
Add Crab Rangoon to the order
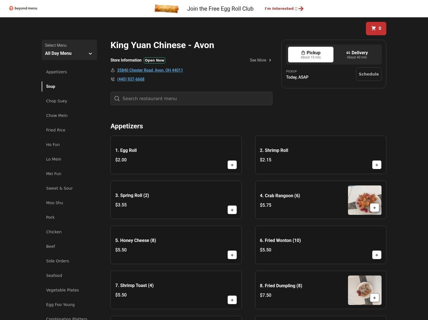pyautogui.click(x=374, y=208)
